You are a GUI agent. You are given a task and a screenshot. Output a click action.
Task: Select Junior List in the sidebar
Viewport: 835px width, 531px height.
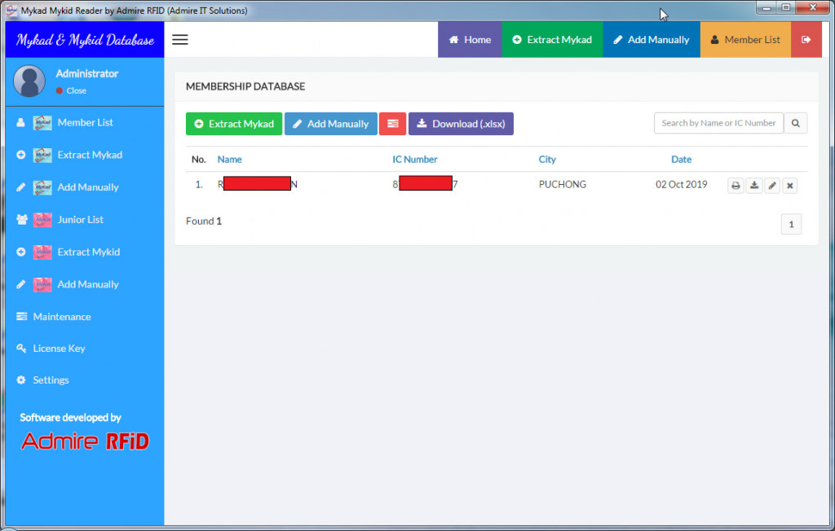[80, 220]
